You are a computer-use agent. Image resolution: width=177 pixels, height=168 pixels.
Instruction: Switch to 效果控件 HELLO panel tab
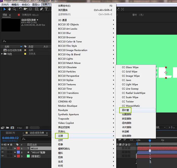click(x=30, y=15)
